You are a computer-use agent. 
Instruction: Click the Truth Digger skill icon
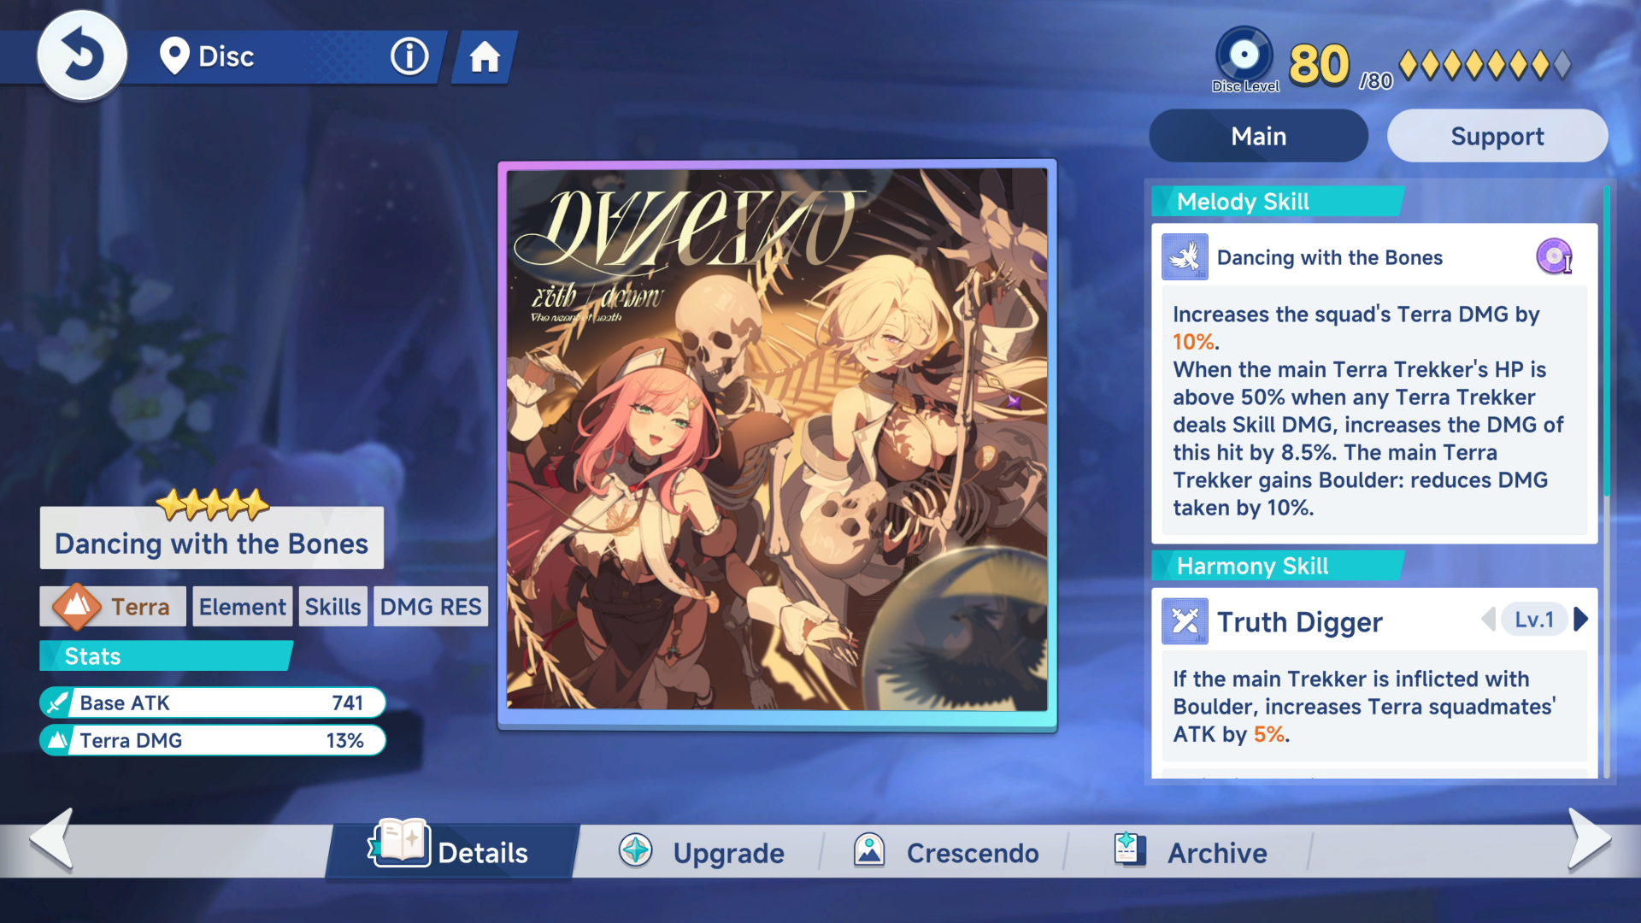(1185, 621)
